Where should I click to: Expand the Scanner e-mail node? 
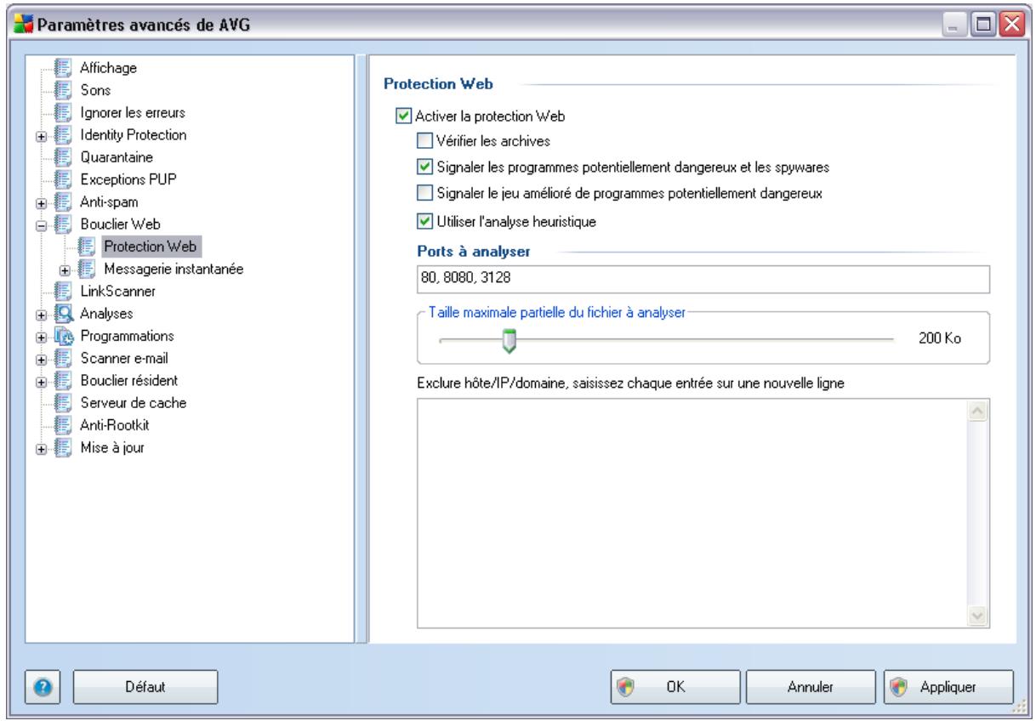point(40,360)
